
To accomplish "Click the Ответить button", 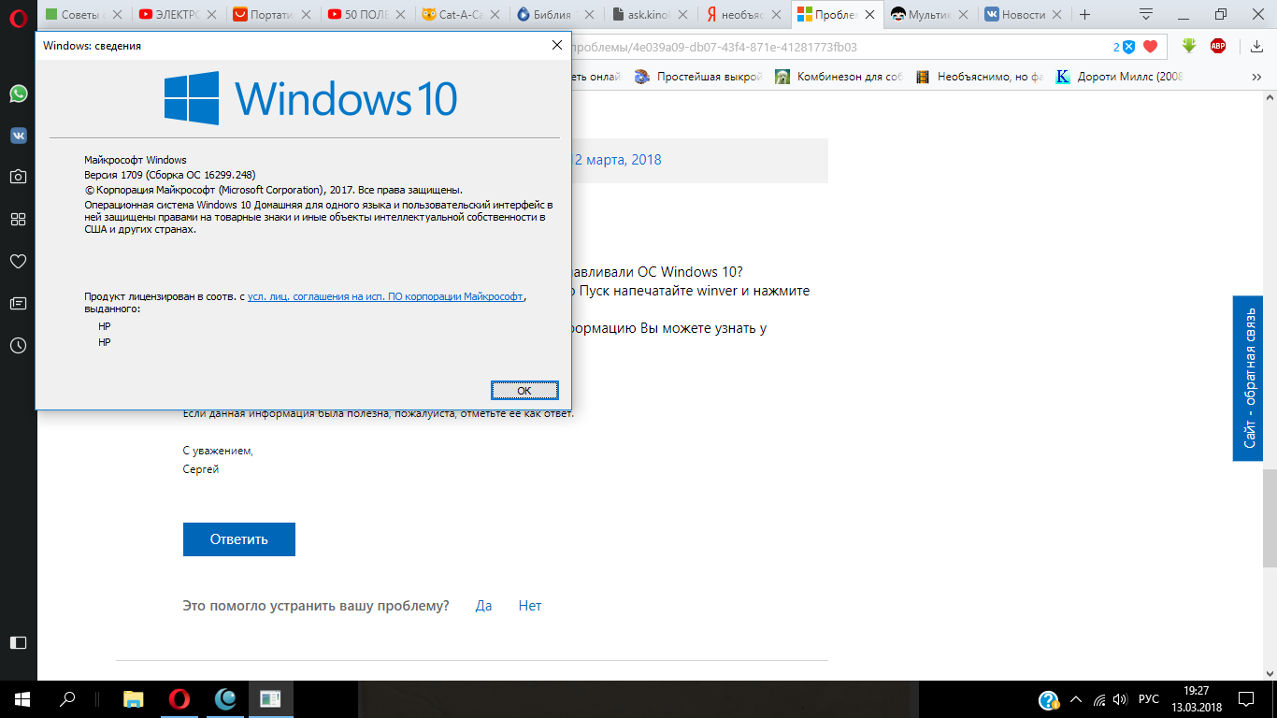I will coord(239,539).
